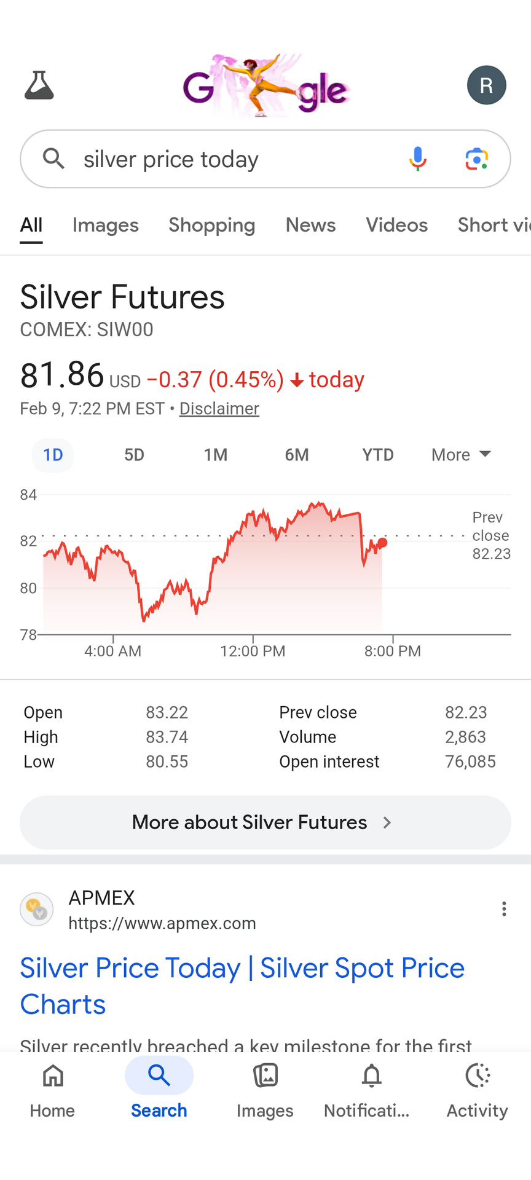Screen dimensions: 531x1180
Task: Switch chart to 5D range
Action: point(134,455)
